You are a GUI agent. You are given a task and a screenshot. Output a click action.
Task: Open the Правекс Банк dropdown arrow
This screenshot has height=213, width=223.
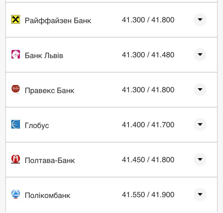[200, 90]
